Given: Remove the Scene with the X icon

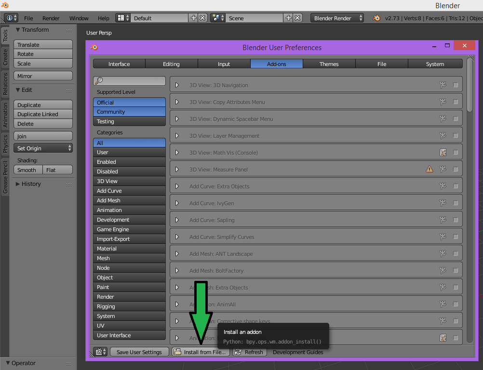Looking at the screenshot, I should tap(297, 18).
